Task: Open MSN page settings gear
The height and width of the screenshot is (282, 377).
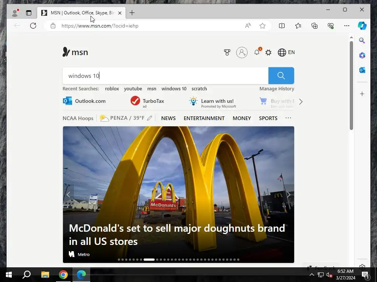Action: click(268, 52)
